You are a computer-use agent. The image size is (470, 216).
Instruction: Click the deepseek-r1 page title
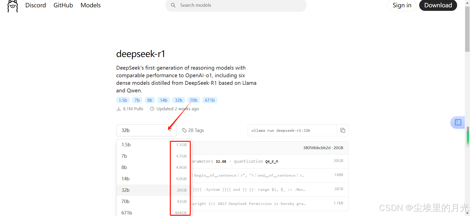tap(140, 54)
